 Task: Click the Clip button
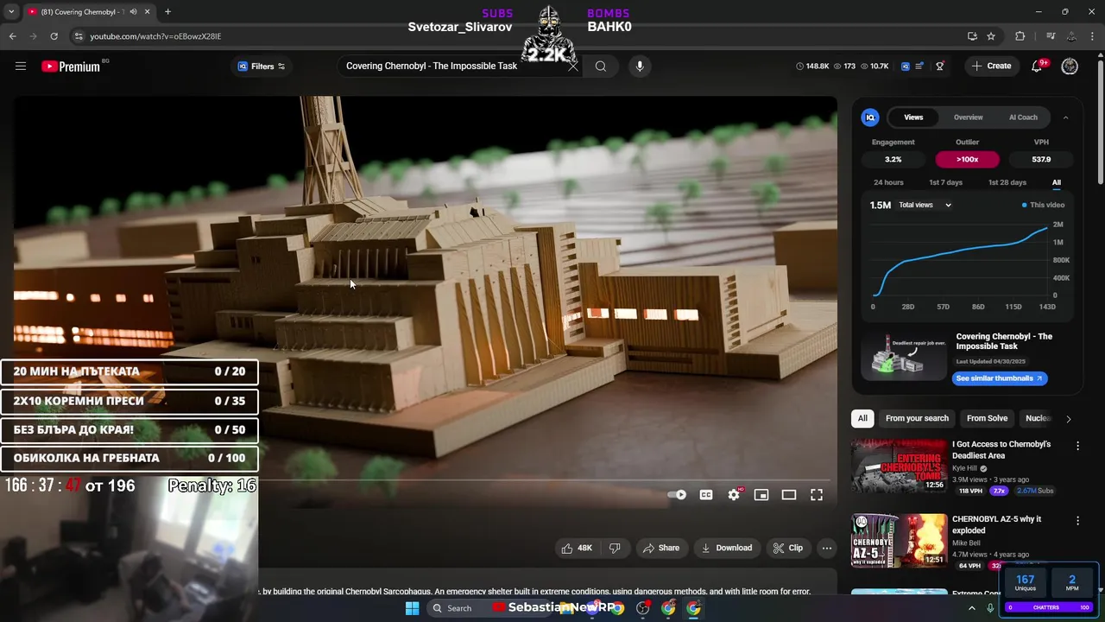788,548
